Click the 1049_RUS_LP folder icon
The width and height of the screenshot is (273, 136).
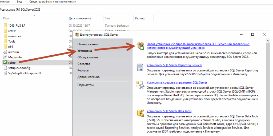(x=5, y=26)
